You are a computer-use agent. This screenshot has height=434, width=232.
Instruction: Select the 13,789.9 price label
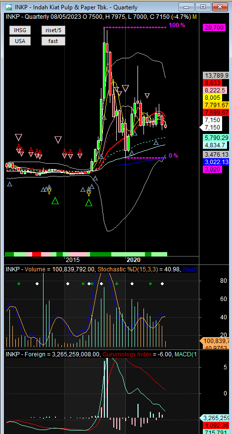coord(216,75)
